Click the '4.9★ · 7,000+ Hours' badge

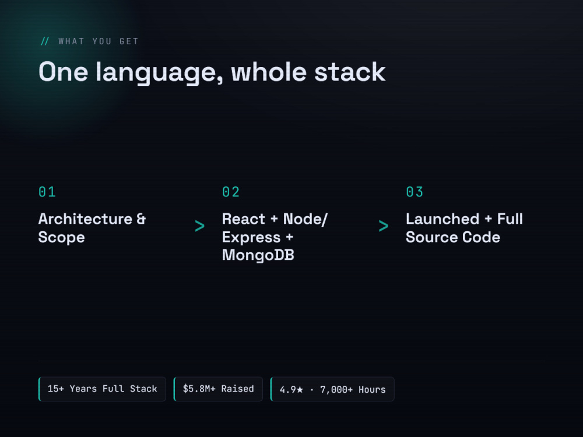tap(332, 389)
